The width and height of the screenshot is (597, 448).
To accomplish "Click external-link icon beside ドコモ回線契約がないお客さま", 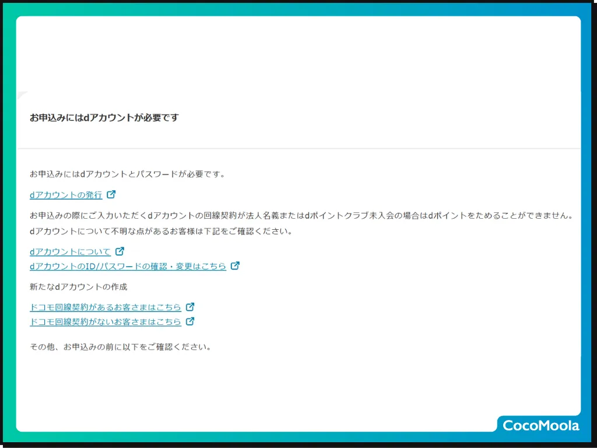I will pos(190,321).
